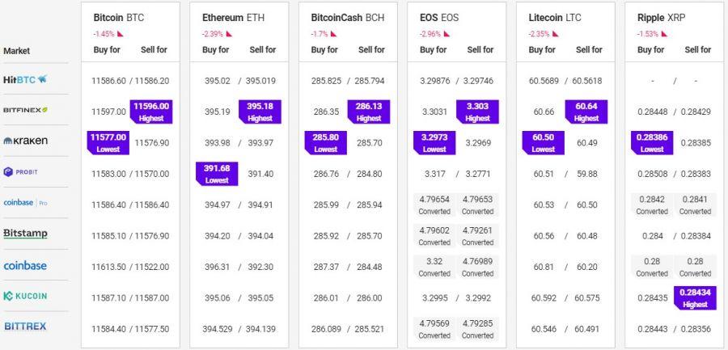728x350 pixels.
Task: Select the Ripple XRP column title
Action: (x=662, y=18)
